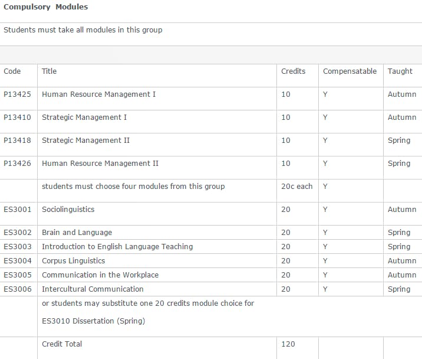
Task: Select the Compensatable column header
Action: click(x=350, y=71)
